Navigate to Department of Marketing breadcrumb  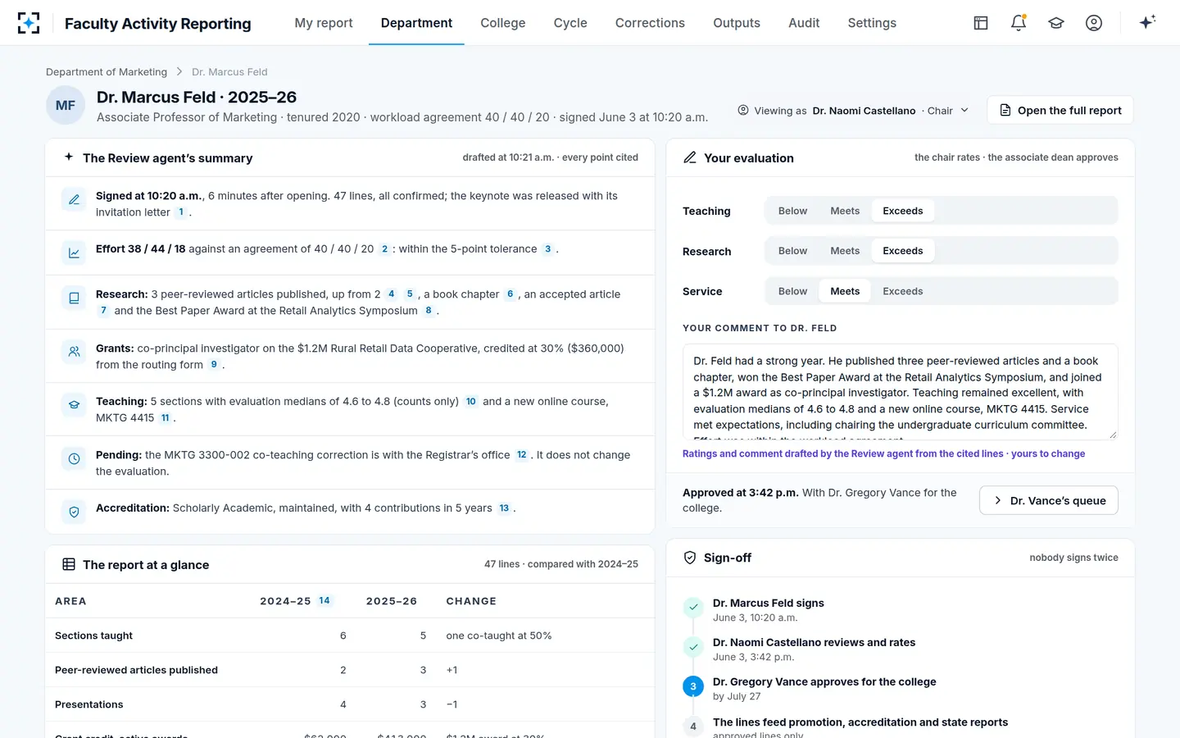[x=107, y=72]
